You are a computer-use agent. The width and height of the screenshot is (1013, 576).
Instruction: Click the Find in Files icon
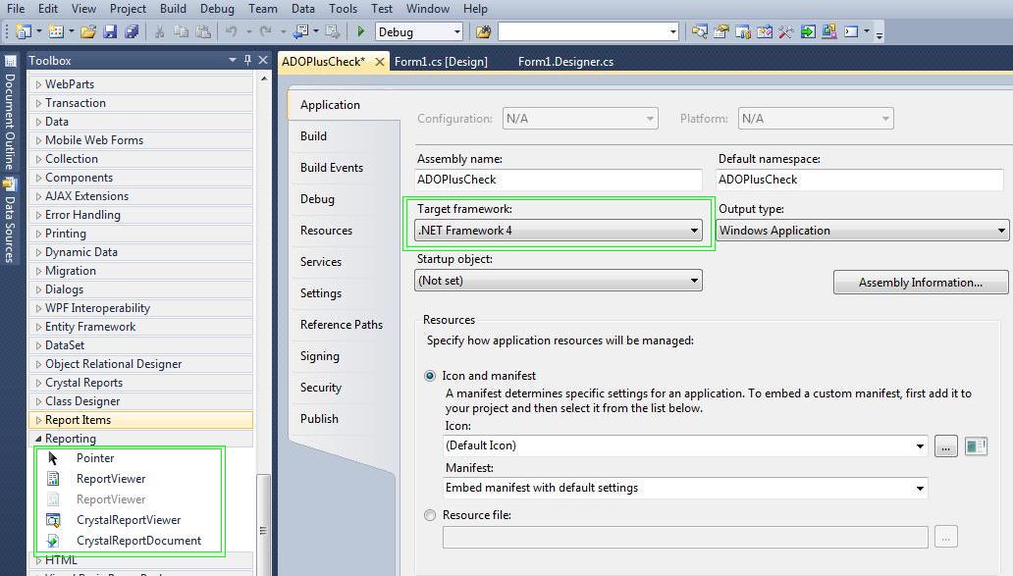[483, 31]
